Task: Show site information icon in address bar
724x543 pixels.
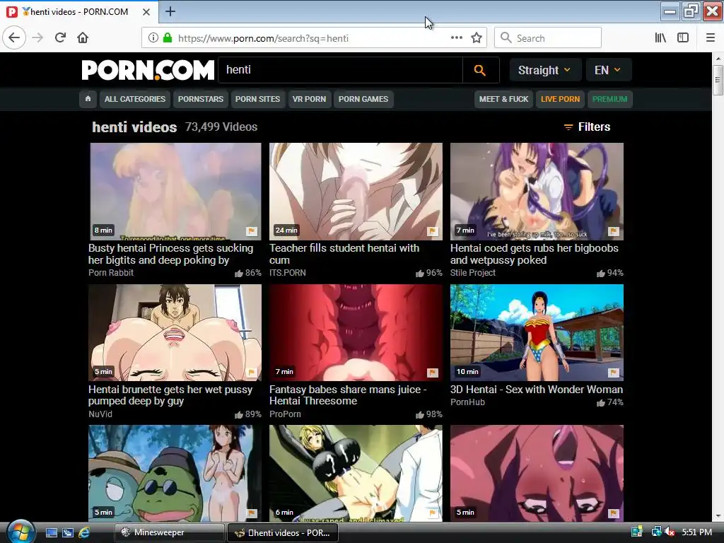Action: 153,38
